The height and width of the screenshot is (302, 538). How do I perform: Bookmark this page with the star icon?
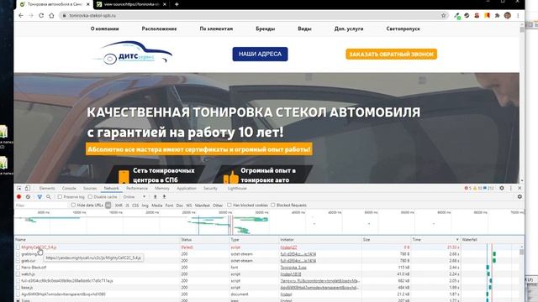click(443, 15)
